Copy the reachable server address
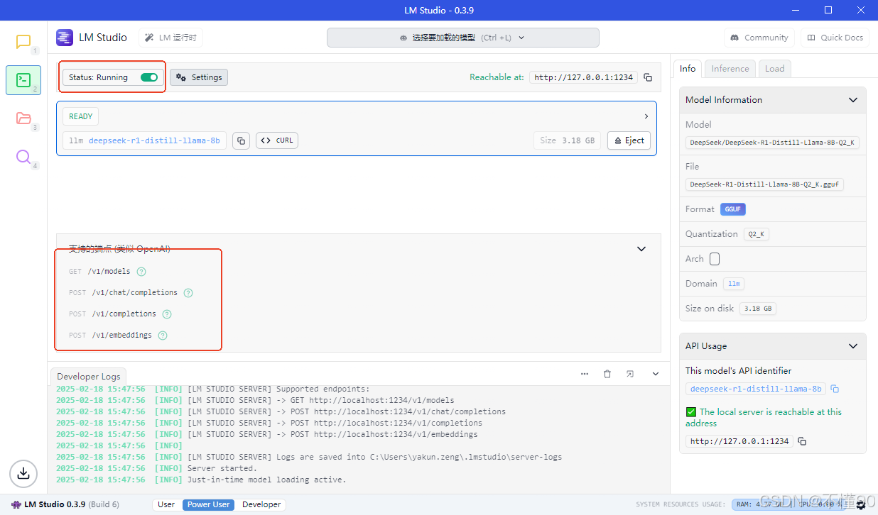The height and width of the screenshot is (515, 878). 647,77
